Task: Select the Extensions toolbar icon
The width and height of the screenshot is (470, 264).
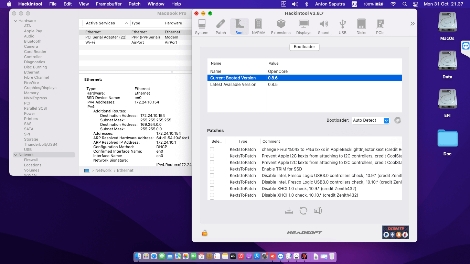Action: pos(281,26)
